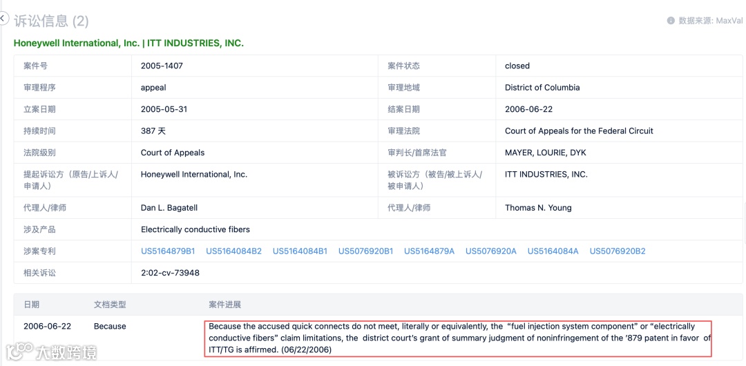Click the info icon next to 数据来源
This screenshot has width=746, height=366.
point(671,21)
